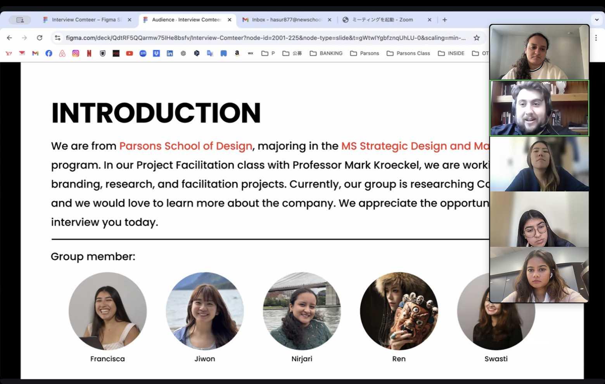
Task: Open the BANKING bookmarks folder
Action: 326,53
